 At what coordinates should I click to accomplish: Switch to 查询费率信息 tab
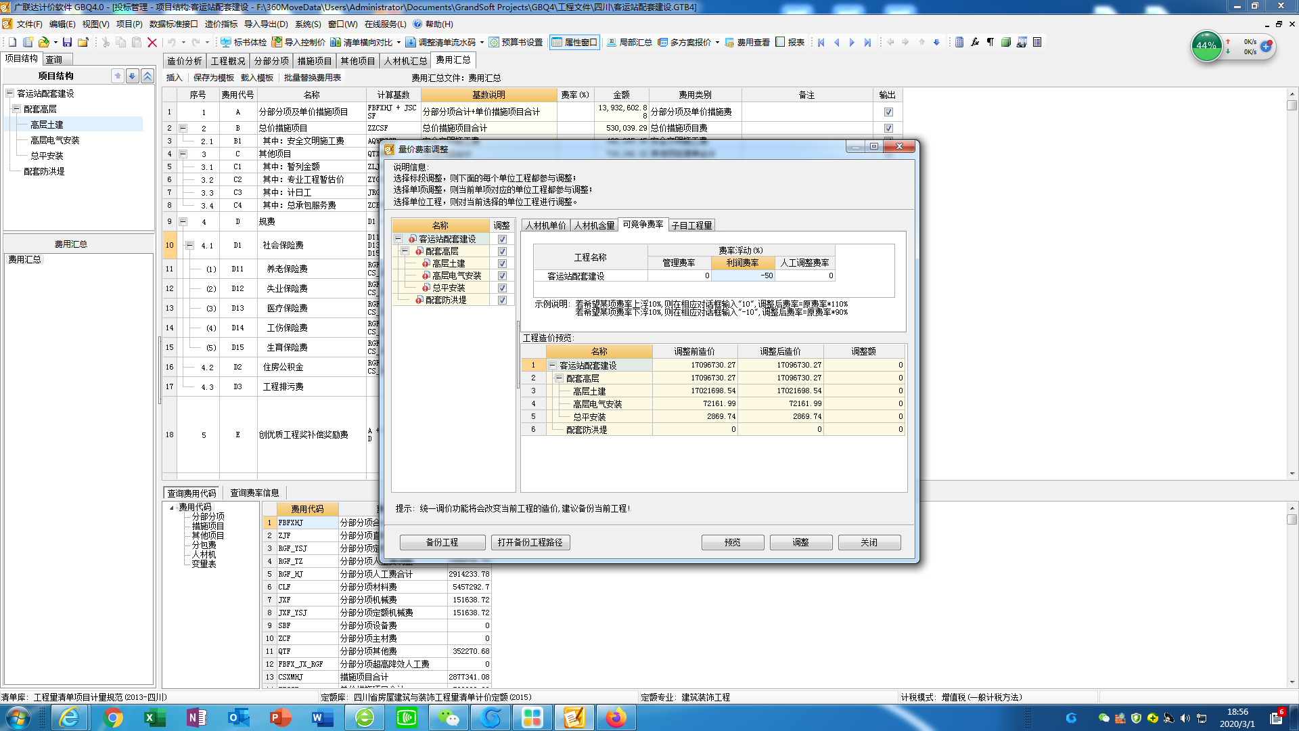click(254, 493)
